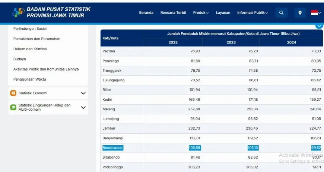Click the Jumlah Penduduk Miskin table title
Image resolution: width=324 pixels, height=172 pixels.
(x=233, y=33)
